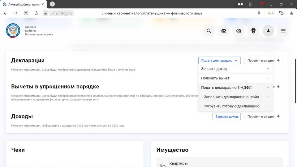297x167 pixels.
Task: Go to Вычеты section via partly hidden arrow button
Action: 278,87
